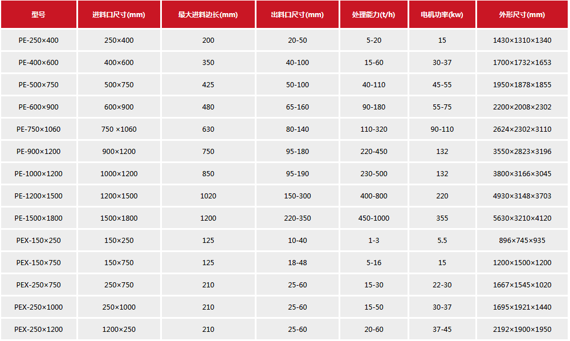Viewport: 570px width, 341px height.
Task: Select the 1-3 capacity cell
Action: coord(373,241)
